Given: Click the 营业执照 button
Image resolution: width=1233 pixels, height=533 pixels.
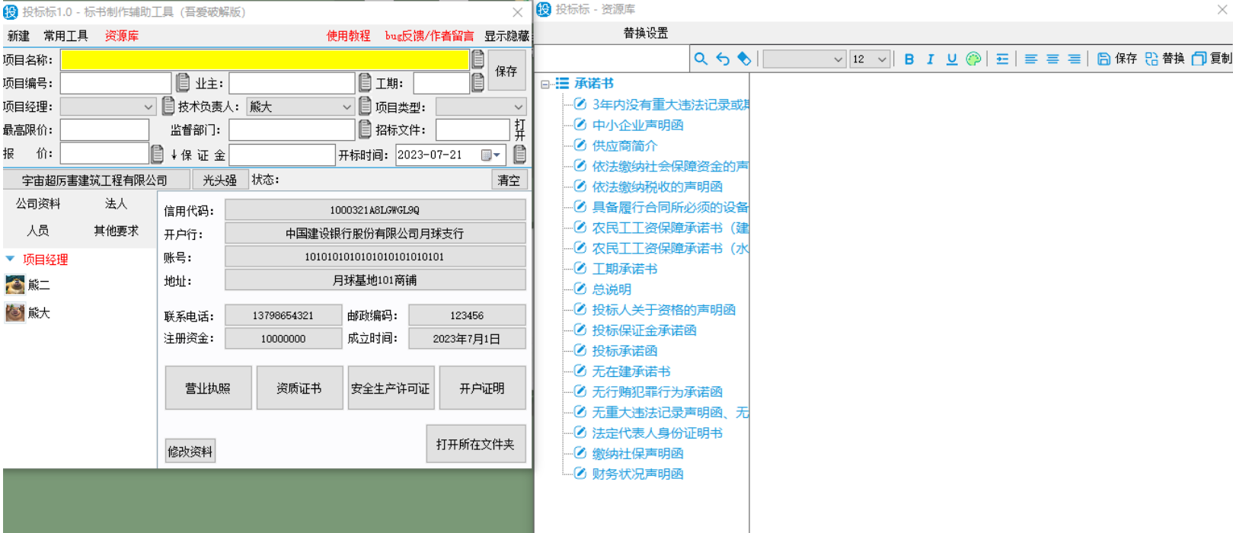Looking at the screenshot, I should coord(208,388).
